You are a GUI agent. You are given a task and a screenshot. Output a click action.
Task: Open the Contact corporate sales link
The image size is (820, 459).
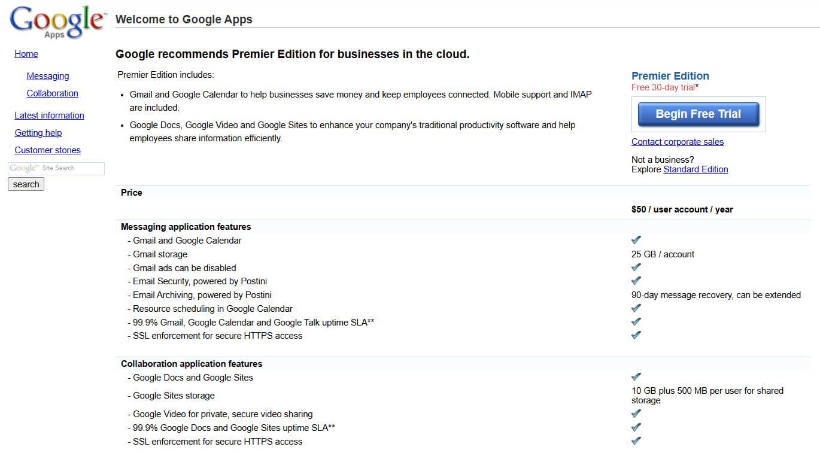click(677, 142)
